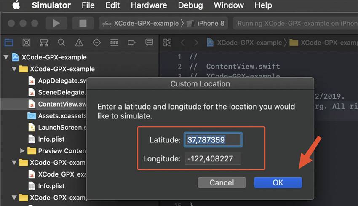Viewport: 358px width, 206px height.
Task: Expand the Preview Content folder triangle
Action: [22, 151]
